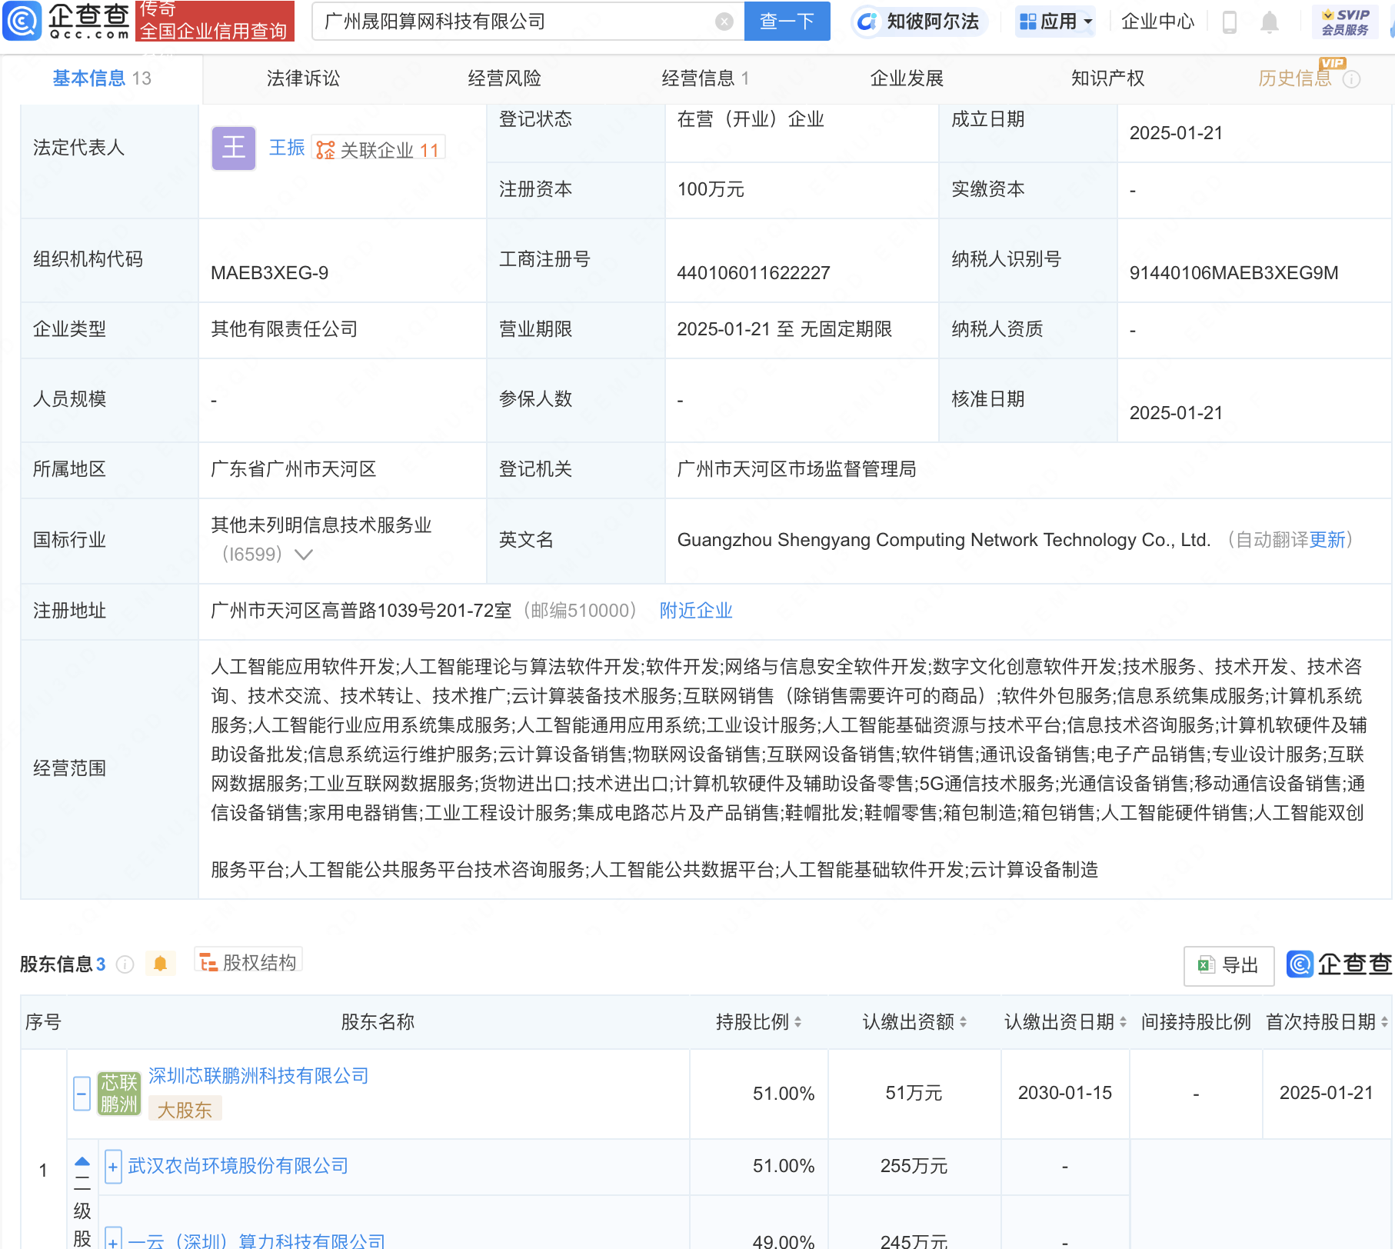The height and width of the screenshot is (1249, 1395).
Task: Open the notifications bell in the header
Action: click(1270, 22)
